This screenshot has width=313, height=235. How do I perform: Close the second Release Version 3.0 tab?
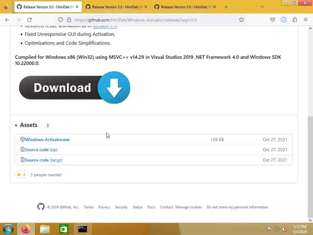coord(146,7)
